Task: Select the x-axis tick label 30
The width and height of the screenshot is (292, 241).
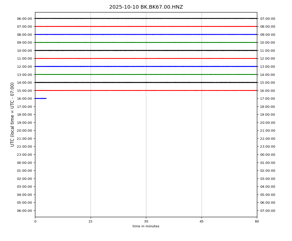Action: point(146,221)
